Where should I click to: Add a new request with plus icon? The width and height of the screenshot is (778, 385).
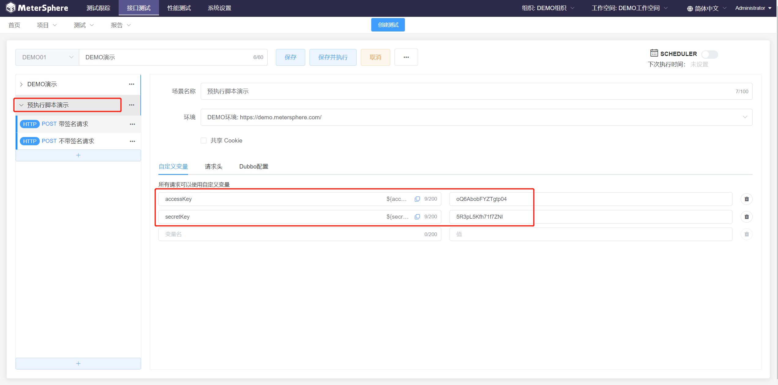click(78, 155)
